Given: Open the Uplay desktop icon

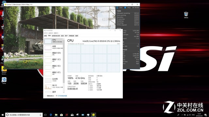Looking at the screenshot, I should [x=4, y=81].
